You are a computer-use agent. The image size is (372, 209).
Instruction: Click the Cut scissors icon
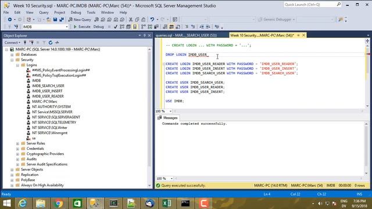point(130,19)
